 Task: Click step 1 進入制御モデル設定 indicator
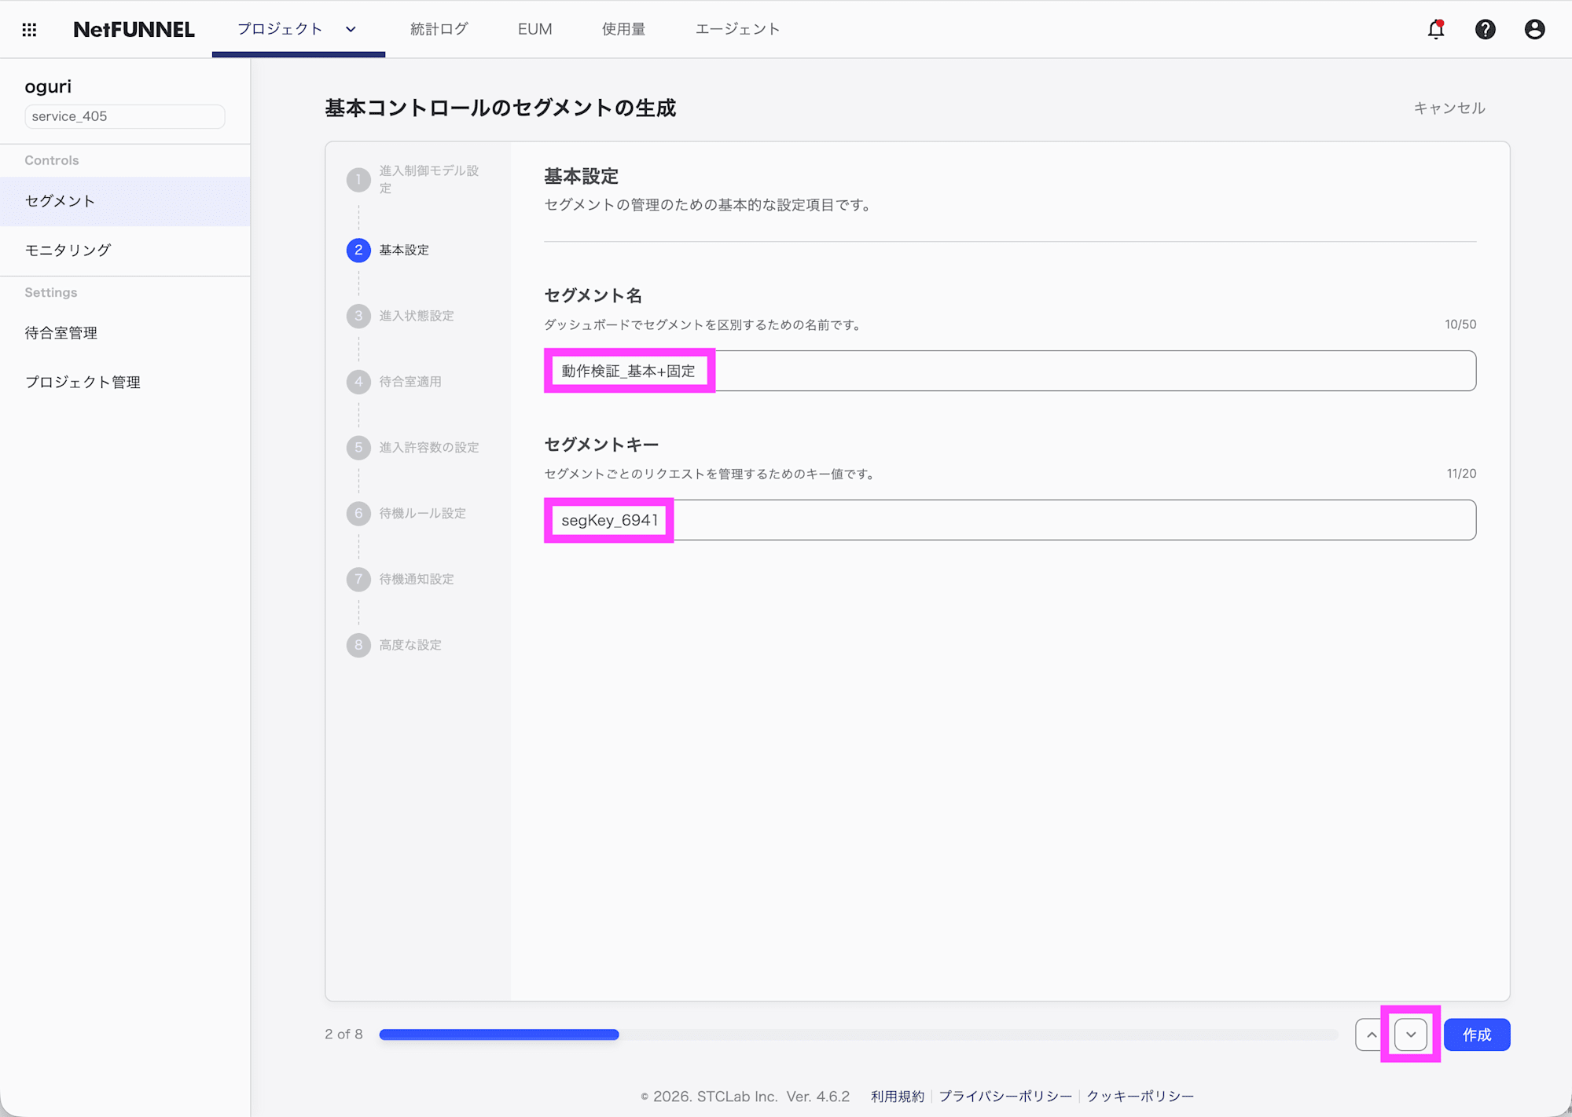(x=358, y=179)
